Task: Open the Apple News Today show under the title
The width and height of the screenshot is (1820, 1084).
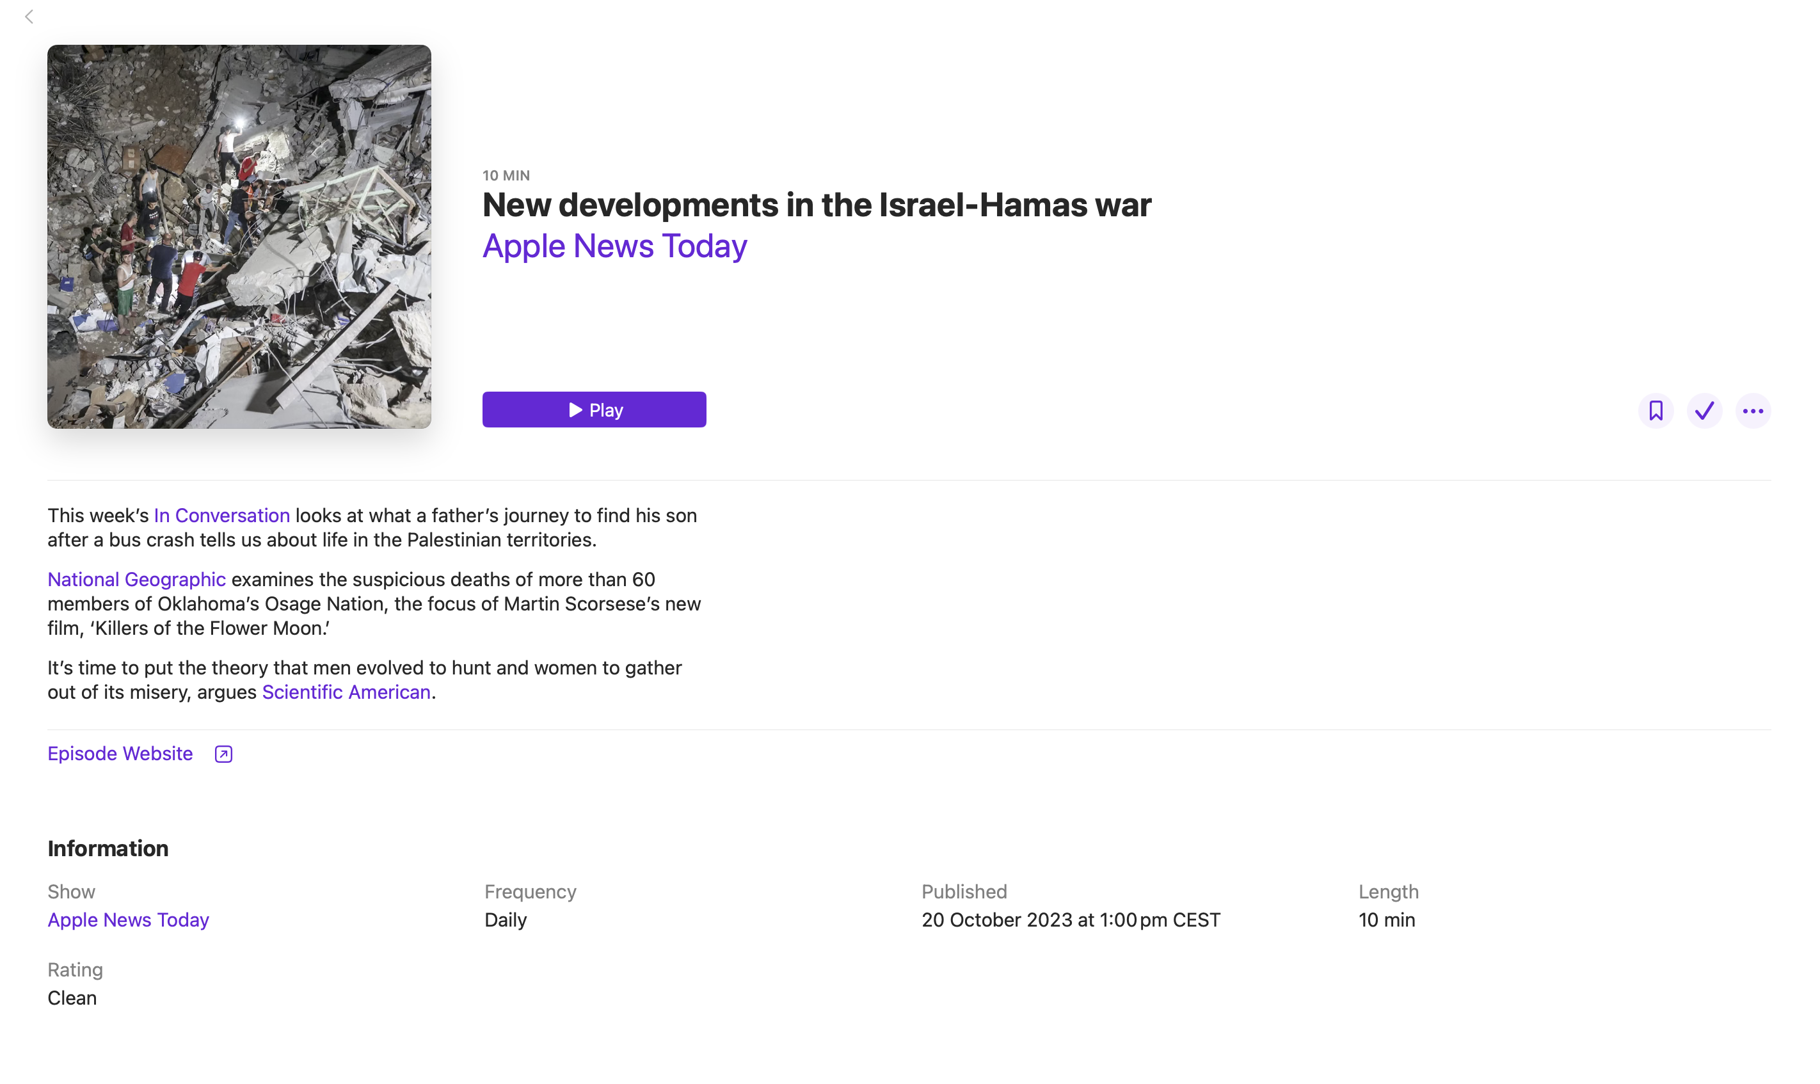Action: click(614, 246)
